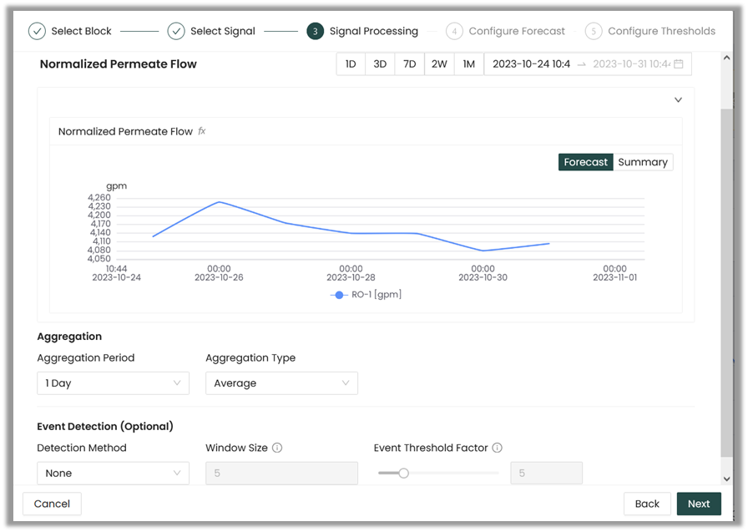Open the Aggregation Period dropdown
Image resolution: width=748 pixels, height=532 pixels.
coord(113,383)
